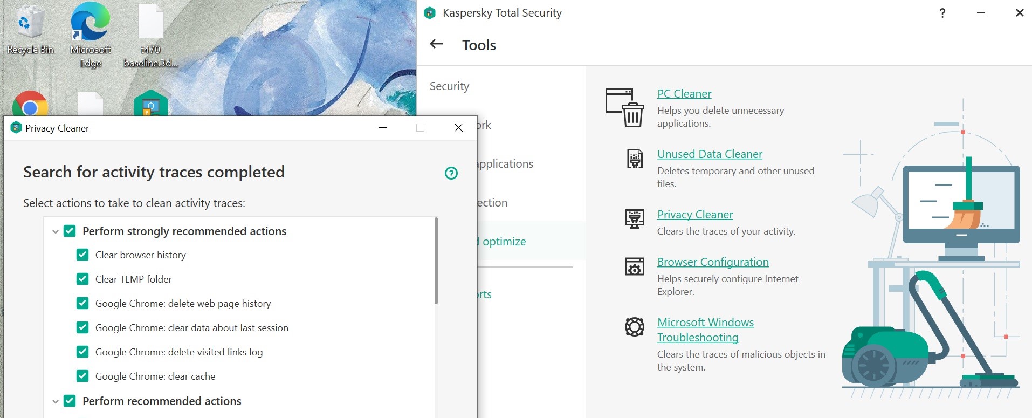Open the PC Cleaner link
The image size is (1032, 418).
684,93
